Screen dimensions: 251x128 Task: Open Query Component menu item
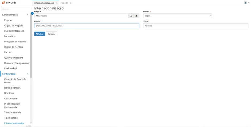(14, 58)
